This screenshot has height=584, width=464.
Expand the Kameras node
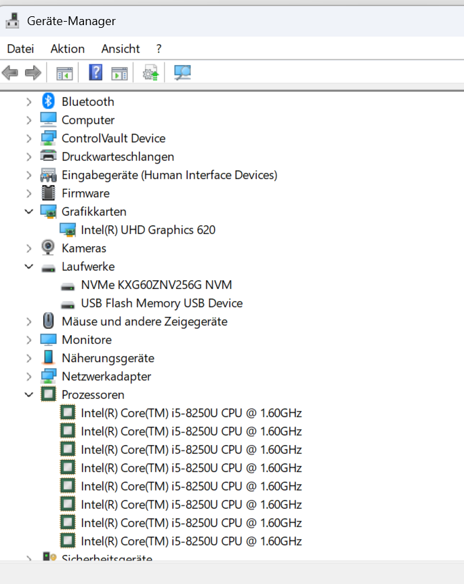point(29,248)
